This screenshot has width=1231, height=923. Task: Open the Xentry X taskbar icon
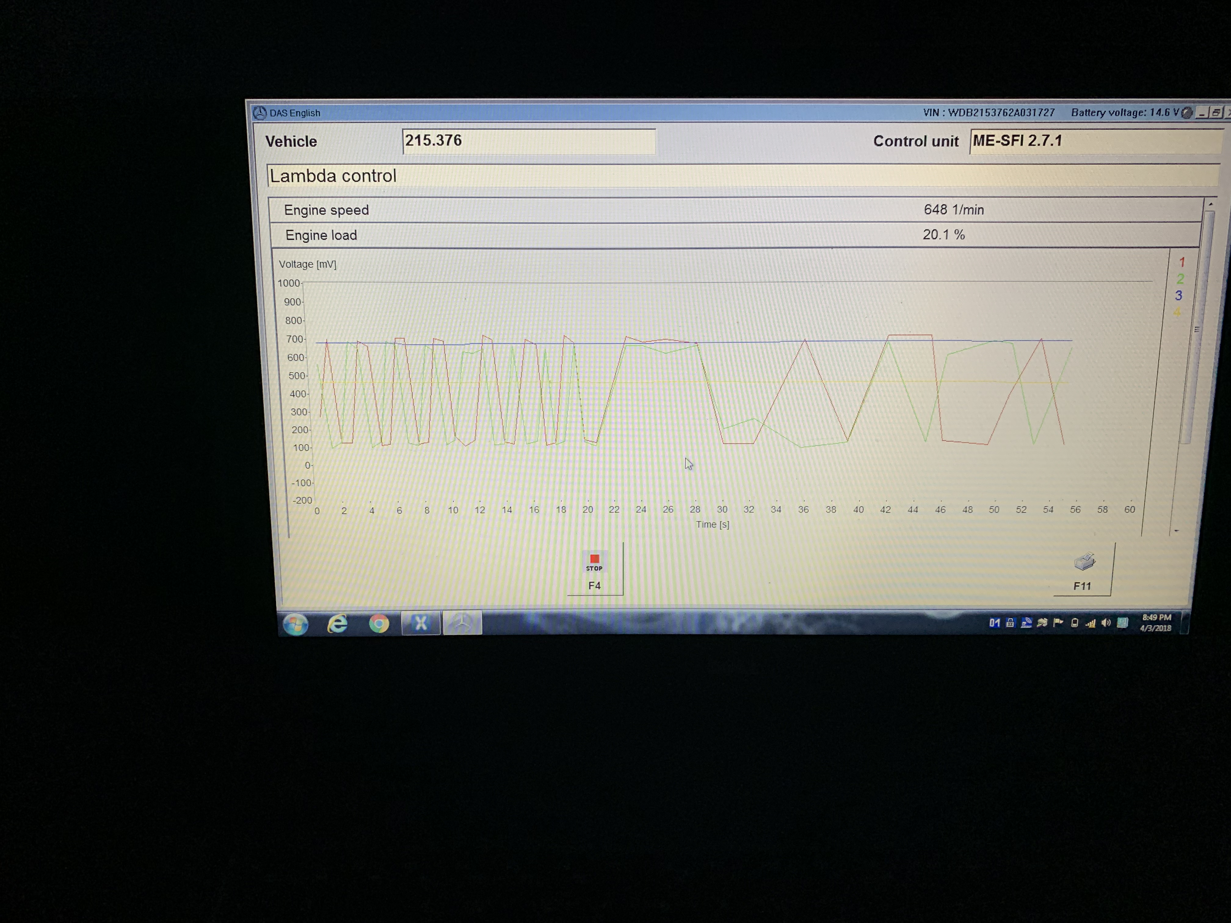click(x=421, y=623)
